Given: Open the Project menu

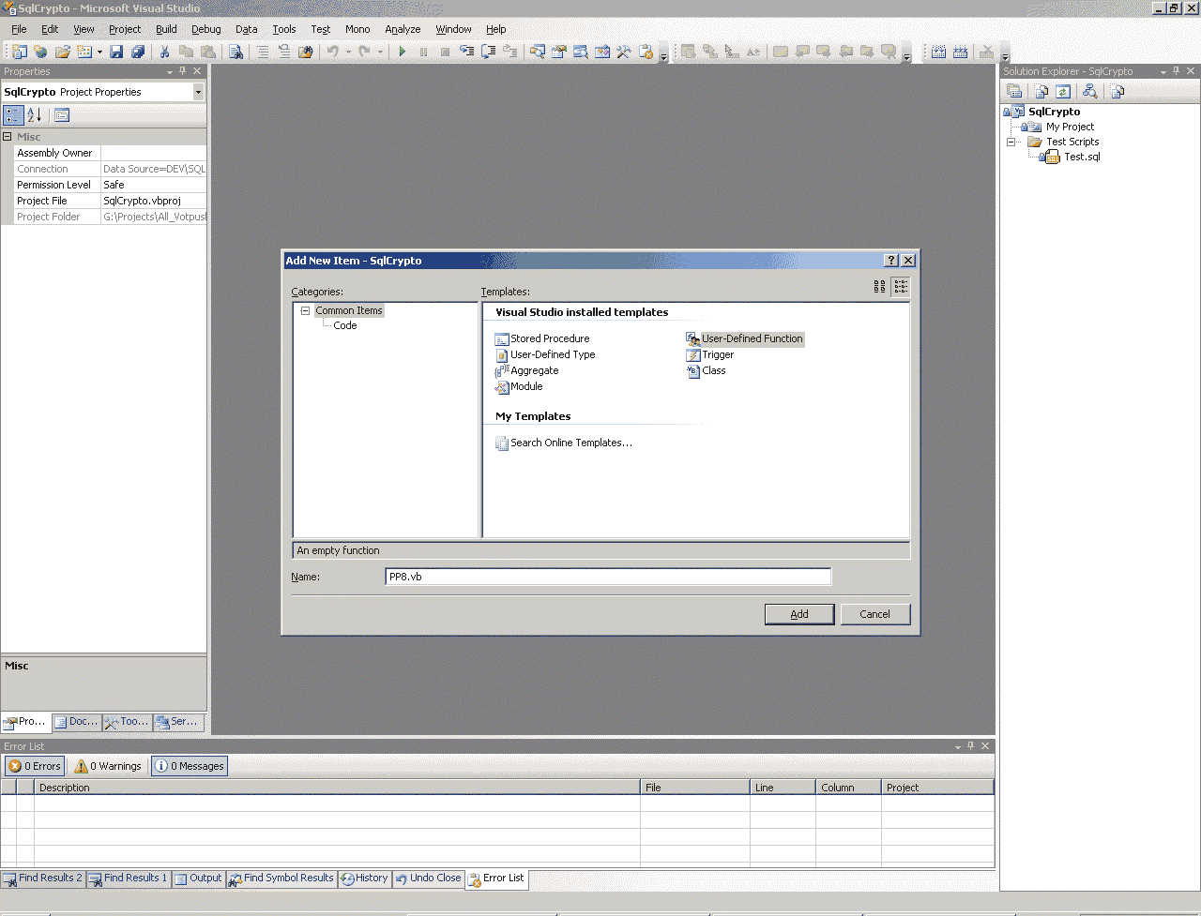Looking at the screenshot, I should click(125, 29).
